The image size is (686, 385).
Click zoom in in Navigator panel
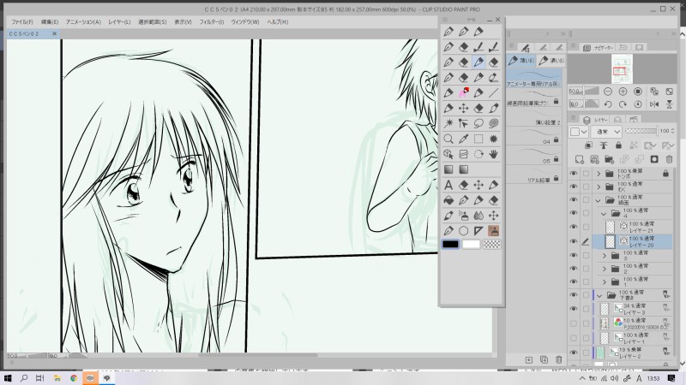(x=623, y=92)
